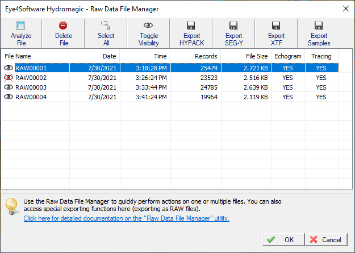This screenshot has height=253, width=355.
Task: Select file name RAW00004
Action: click(31, 97)
